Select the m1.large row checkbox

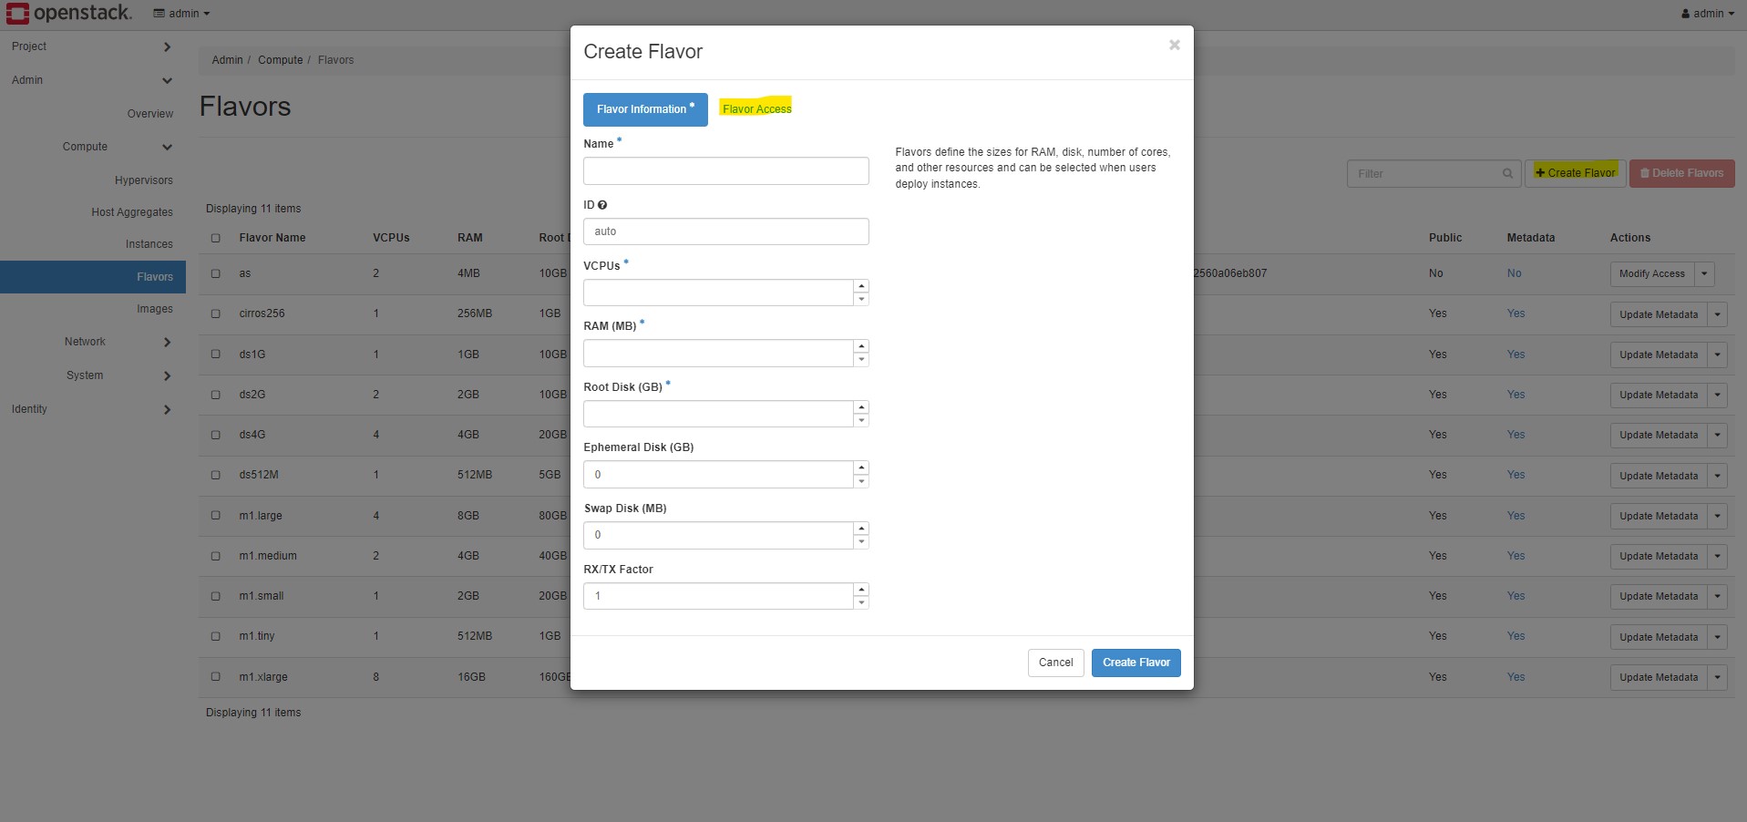click(216, 516)
